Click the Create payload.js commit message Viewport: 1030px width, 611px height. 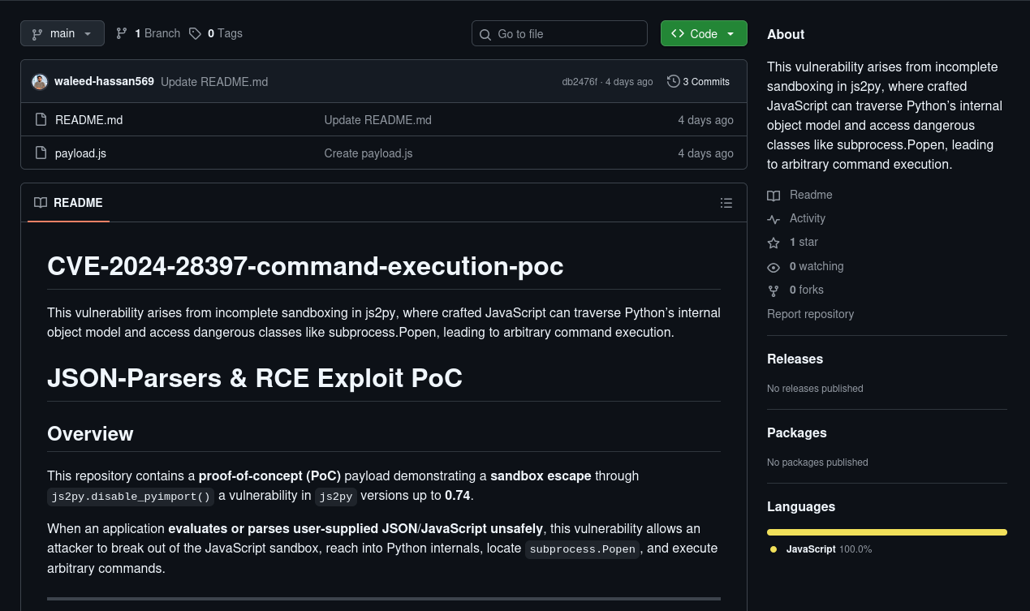368,153
